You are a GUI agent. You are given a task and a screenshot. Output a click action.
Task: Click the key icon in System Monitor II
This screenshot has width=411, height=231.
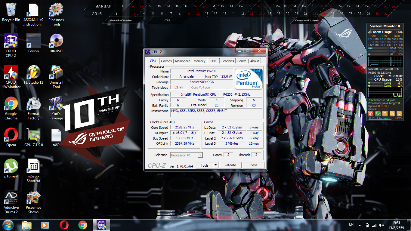(399, 114)
